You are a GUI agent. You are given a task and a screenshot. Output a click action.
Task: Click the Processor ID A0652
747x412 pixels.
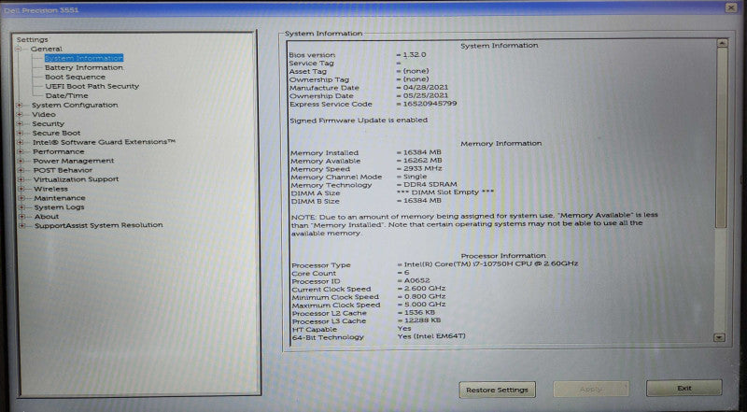417,281
